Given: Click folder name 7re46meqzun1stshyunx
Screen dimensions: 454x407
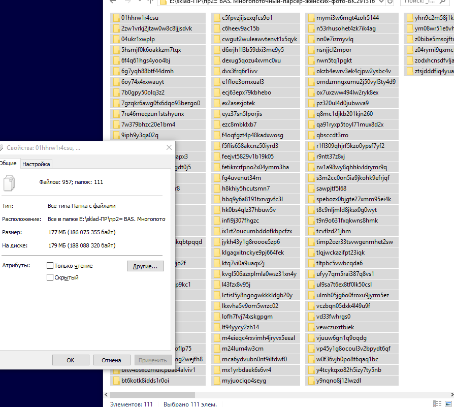Looking at the screenshot, I should coord(152,114).
